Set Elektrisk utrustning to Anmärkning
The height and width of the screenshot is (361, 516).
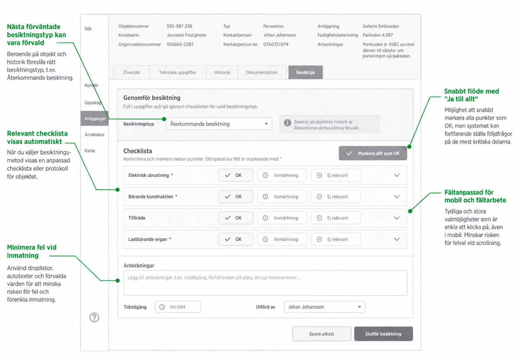click(282, 175)
